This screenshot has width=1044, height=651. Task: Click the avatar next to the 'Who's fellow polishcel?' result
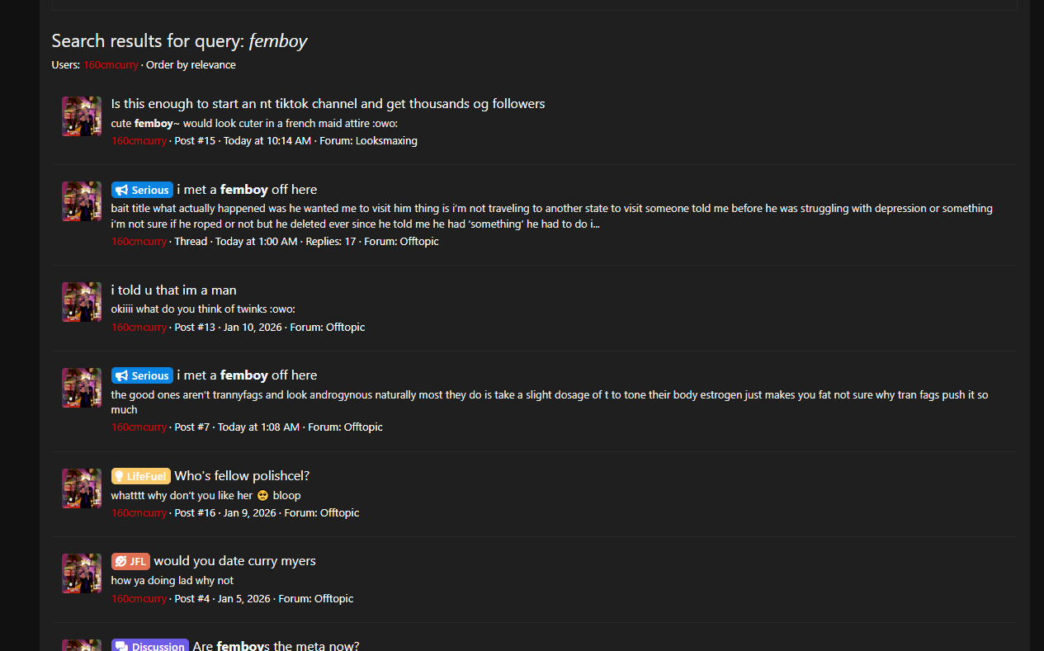click(x=82, y=488)
